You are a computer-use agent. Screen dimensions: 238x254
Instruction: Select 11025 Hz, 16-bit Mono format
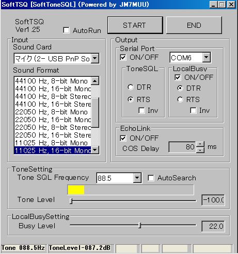pyautogui.click(x=53, y=150)
